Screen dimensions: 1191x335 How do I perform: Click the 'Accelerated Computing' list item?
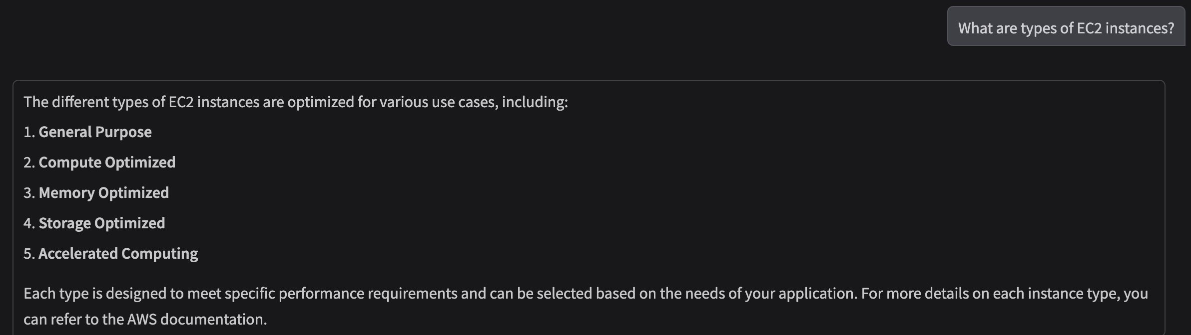click(x=118, y=254)
